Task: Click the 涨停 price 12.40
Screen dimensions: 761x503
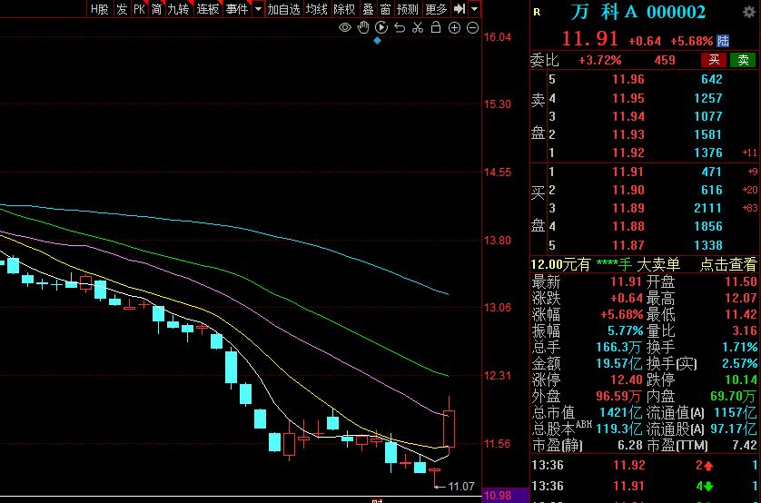Action: coord(627,380)
